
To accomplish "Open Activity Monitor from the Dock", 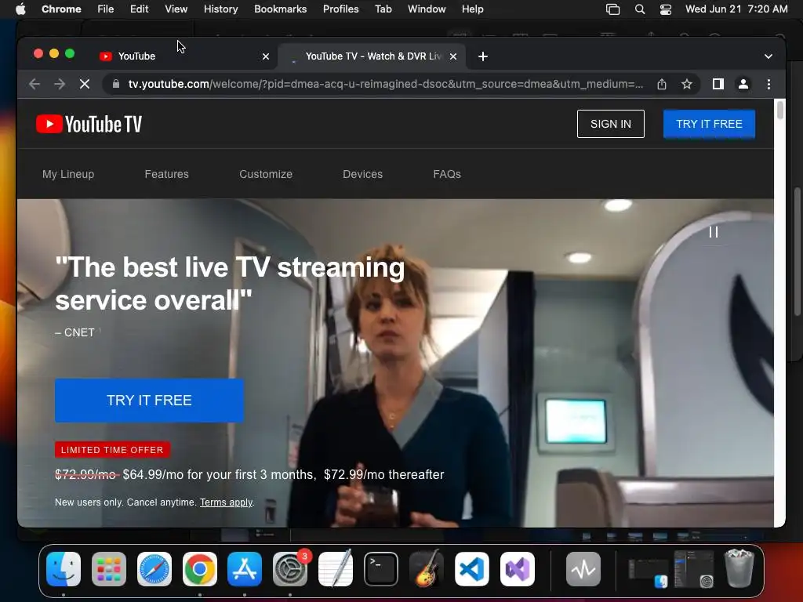I will point(583,569).
